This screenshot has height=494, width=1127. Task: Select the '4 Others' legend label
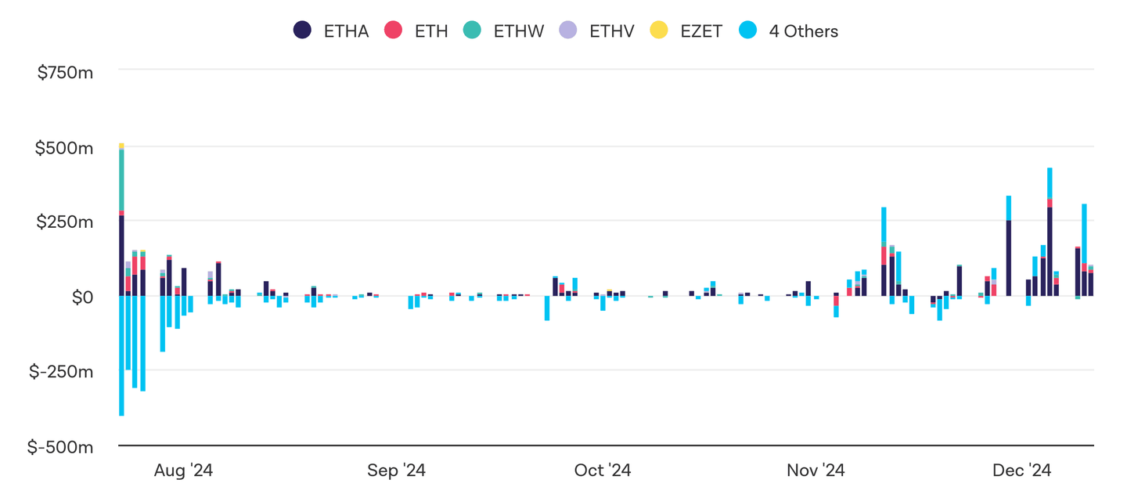[x=803, y=32]
